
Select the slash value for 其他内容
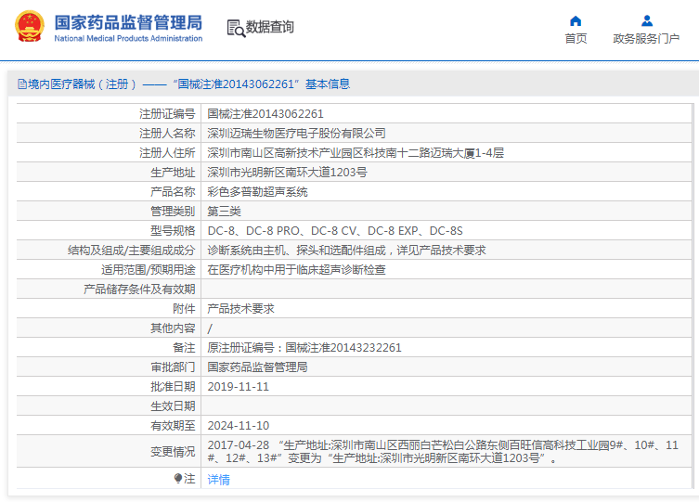tap(210, 328)
